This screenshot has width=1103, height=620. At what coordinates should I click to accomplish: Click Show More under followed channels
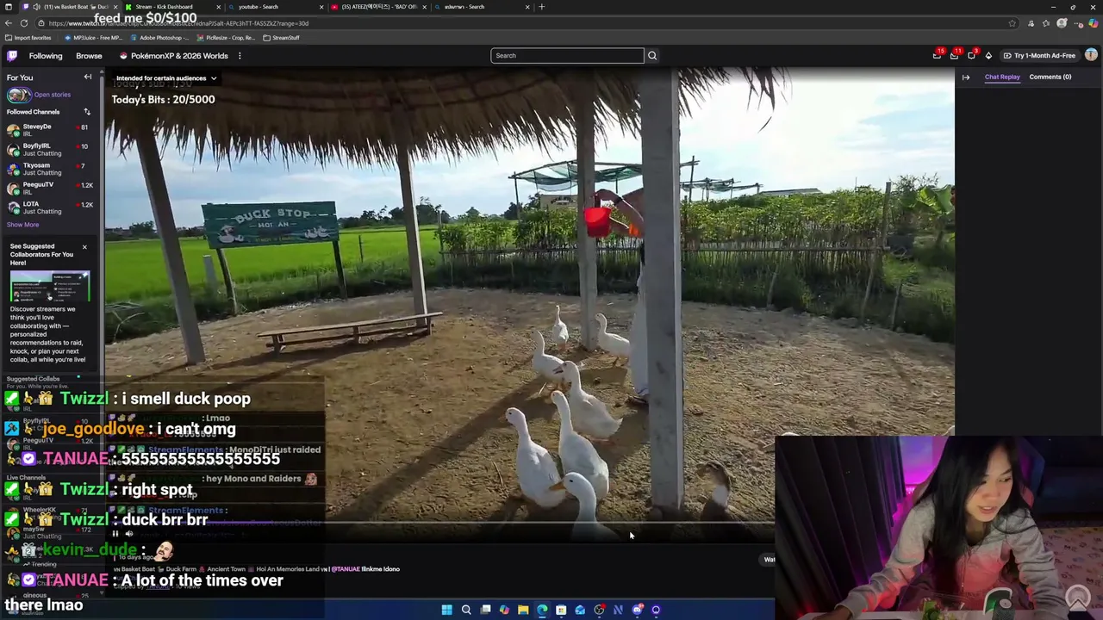coord(22,225)
